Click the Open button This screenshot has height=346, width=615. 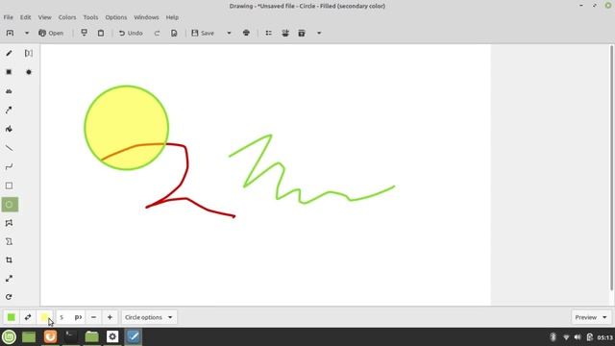tap(51, 33)
